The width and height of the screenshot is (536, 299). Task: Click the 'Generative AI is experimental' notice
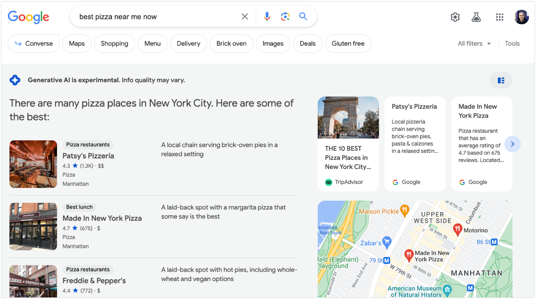pyautogui.click(x=106, y=80)
